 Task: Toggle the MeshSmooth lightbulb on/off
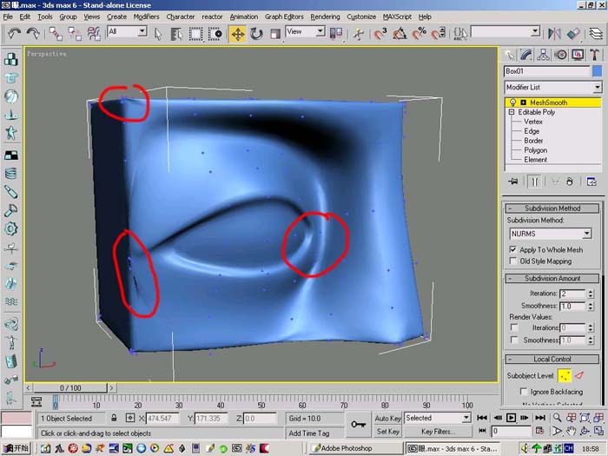click(512, 102)
